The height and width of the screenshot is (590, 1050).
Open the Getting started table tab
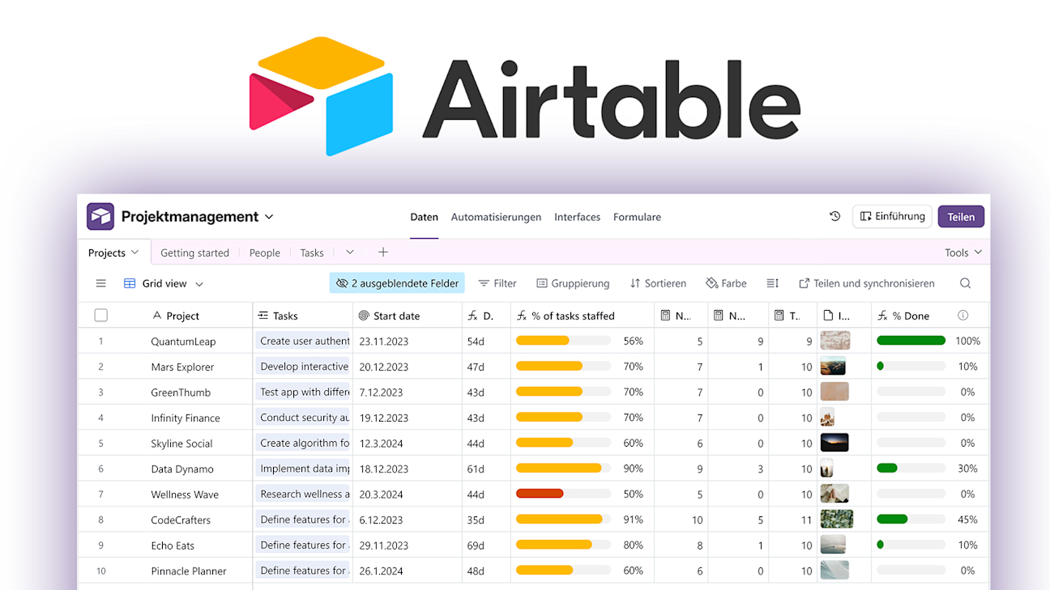coord(194,253)
